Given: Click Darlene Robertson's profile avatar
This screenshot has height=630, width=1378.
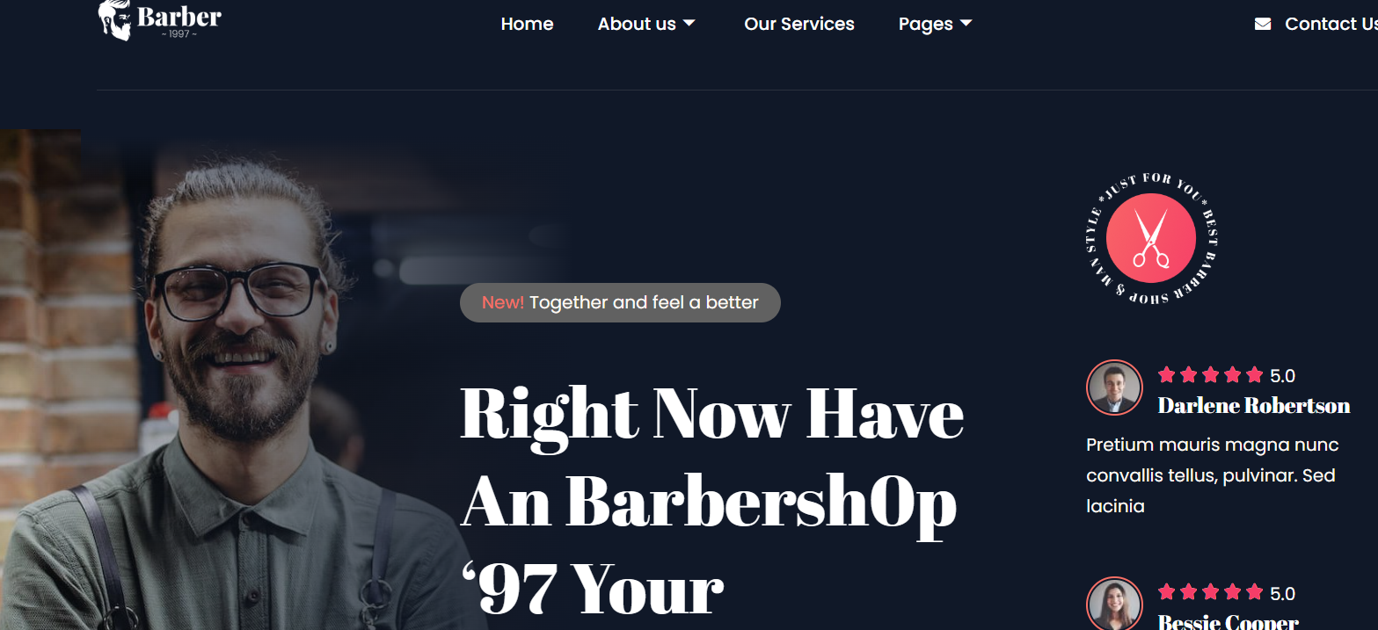Looking at the screenshot, I should coord(1114,387).
